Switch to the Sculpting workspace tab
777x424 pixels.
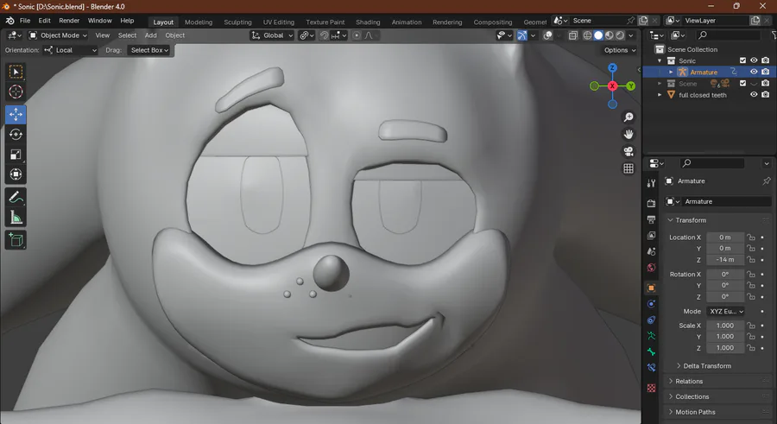point(238,22)
